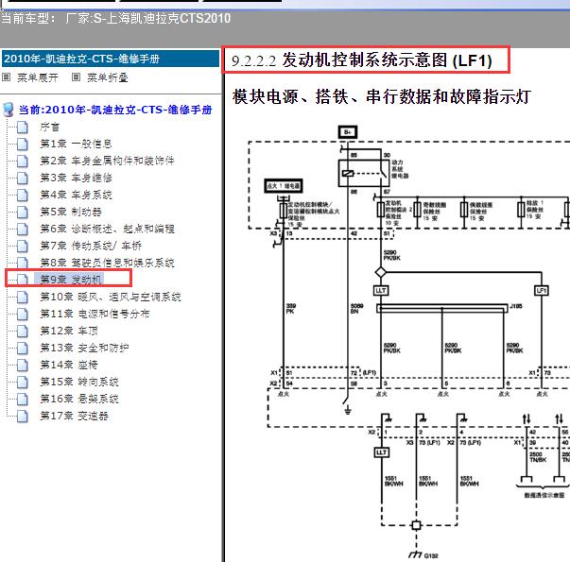Open 第16章 悬架系统 chapter

click(x=79, y=399)
